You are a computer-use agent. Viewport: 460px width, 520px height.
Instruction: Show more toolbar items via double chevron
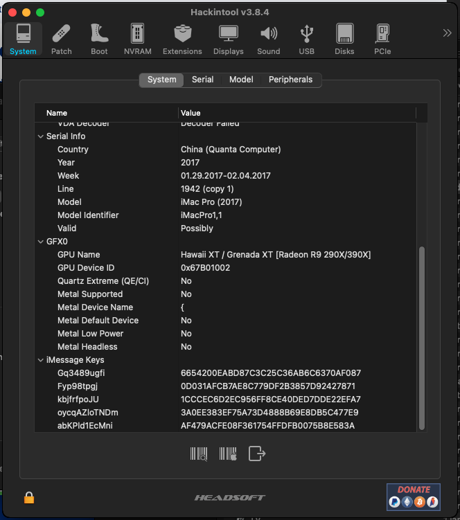pos(447,33)
